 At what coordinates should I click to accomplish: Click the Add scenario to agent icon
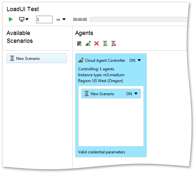coord(105,43)
